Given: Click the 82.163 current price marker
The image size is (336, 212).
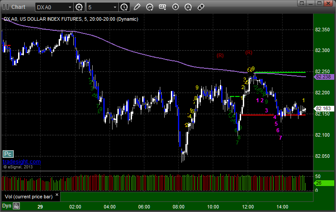Looking at the screenshot, I should click(x=324, y=109).
